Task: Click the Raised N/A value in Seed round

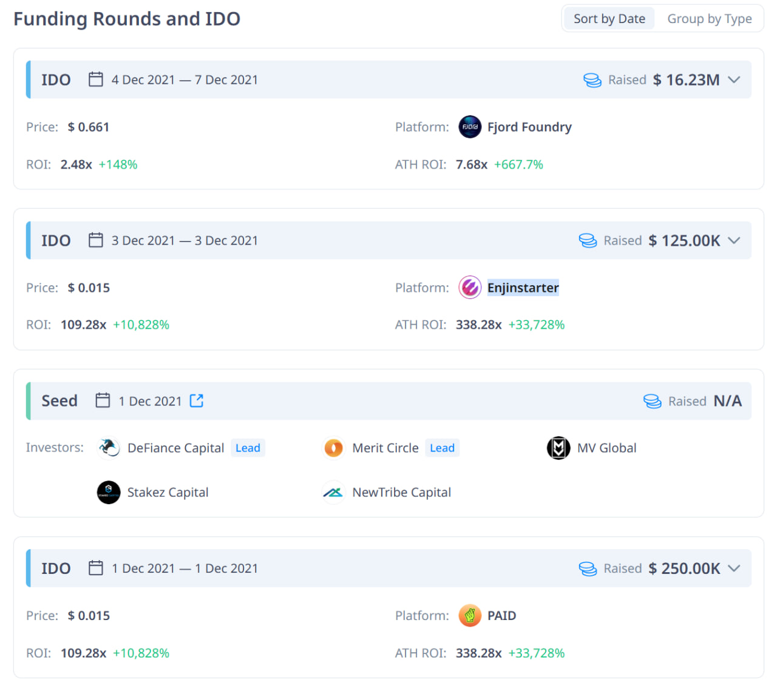Action: click(728, 401)
